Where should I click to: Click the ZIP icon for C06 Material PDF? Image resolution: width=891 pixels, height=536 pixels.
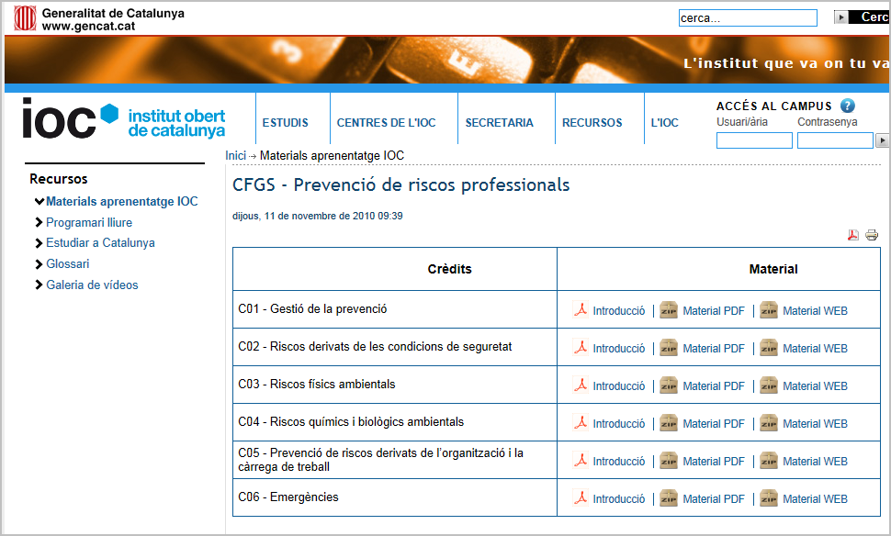669,498
